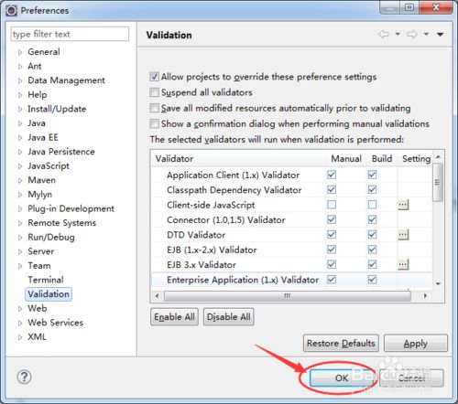Expand the Java EE node
The height and width of the screenshot is (404, 458).
[x=20, y=138]
